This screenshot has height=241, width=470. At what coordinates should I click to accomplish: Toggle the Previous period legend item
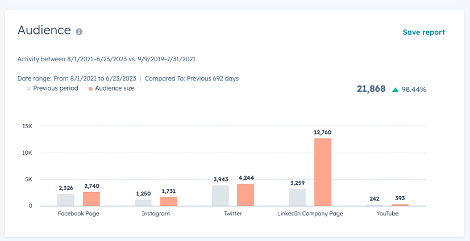coord(55,88)
